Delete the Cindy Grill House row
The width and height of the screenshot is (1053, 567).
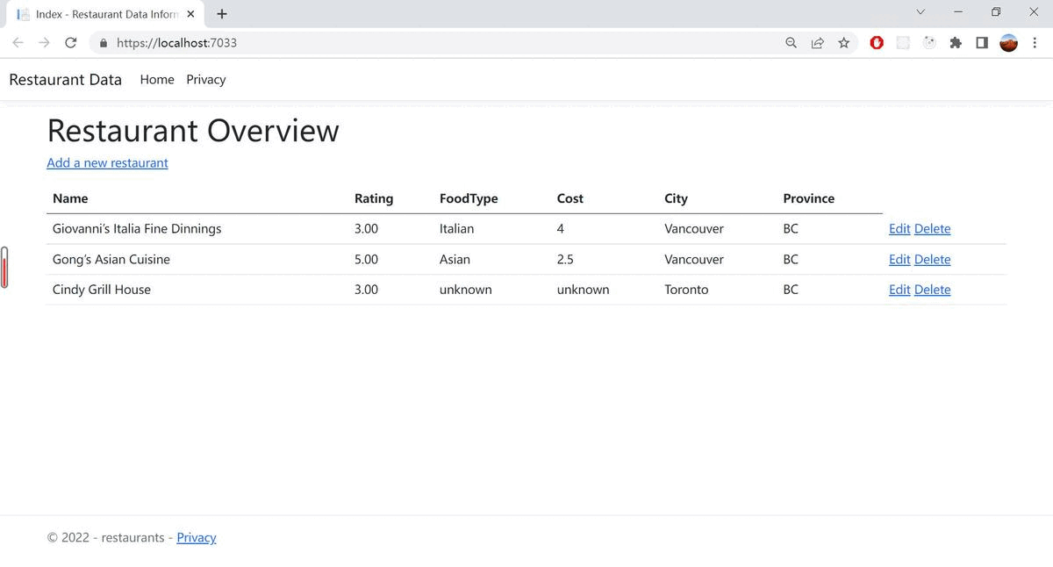coord(932,290)
